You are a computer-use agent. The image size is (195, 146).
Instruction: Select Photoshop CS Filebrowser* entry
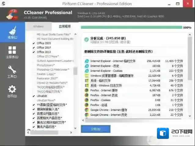pos(53,70)
